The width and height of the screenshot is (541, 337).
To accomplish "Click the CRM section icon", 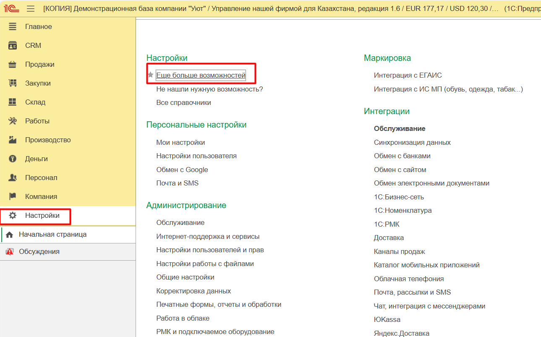I will [x=13, y=45].
